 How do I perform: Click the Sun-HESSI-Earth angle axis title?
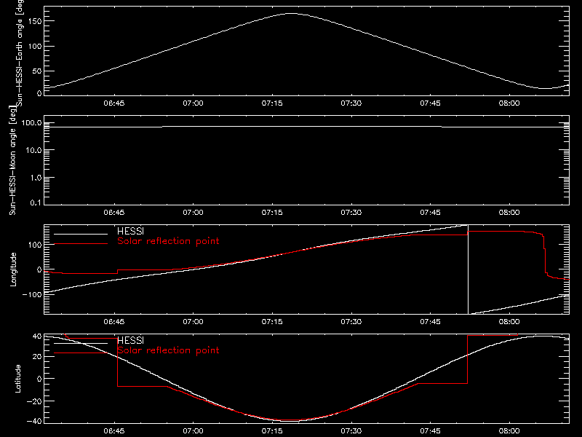click(x=20, y=53)
